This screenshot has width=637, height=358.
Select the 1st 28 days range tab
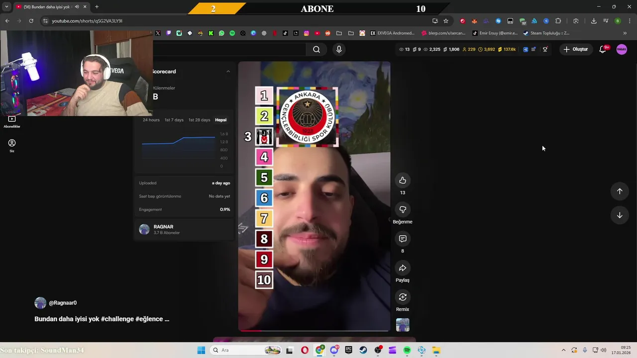199,120
